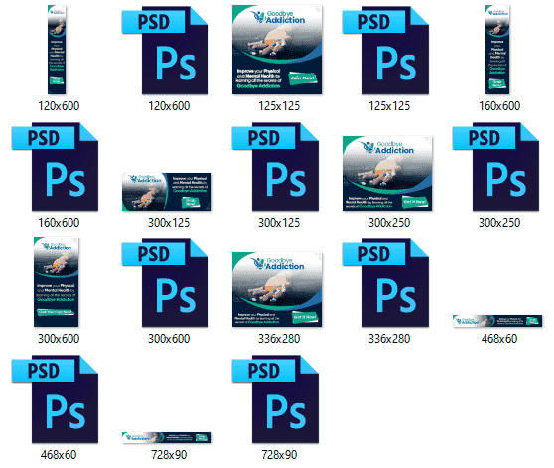554x468 pixels.
Task: Select the 125x125 PSD file icon
Action: [385, 51]
